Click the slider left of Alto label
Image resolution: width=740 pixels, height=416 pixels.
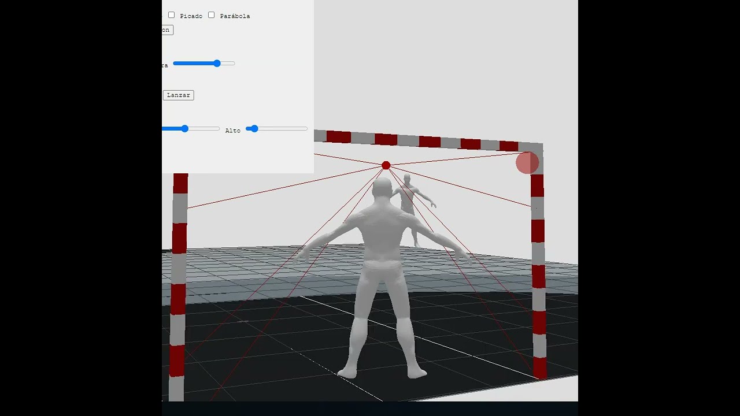click(x=191, y=129)
